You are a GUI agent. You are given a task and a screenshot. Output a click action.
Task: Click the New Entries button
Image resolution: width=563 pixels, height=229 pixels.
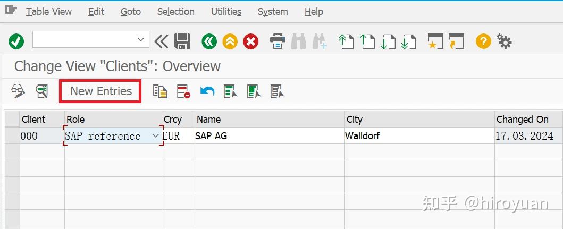click(x=100, y=91)
